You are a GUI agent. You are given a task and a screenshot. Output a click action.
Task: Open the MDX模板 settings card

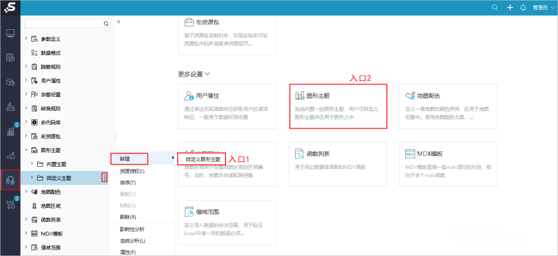click(448, 164)
